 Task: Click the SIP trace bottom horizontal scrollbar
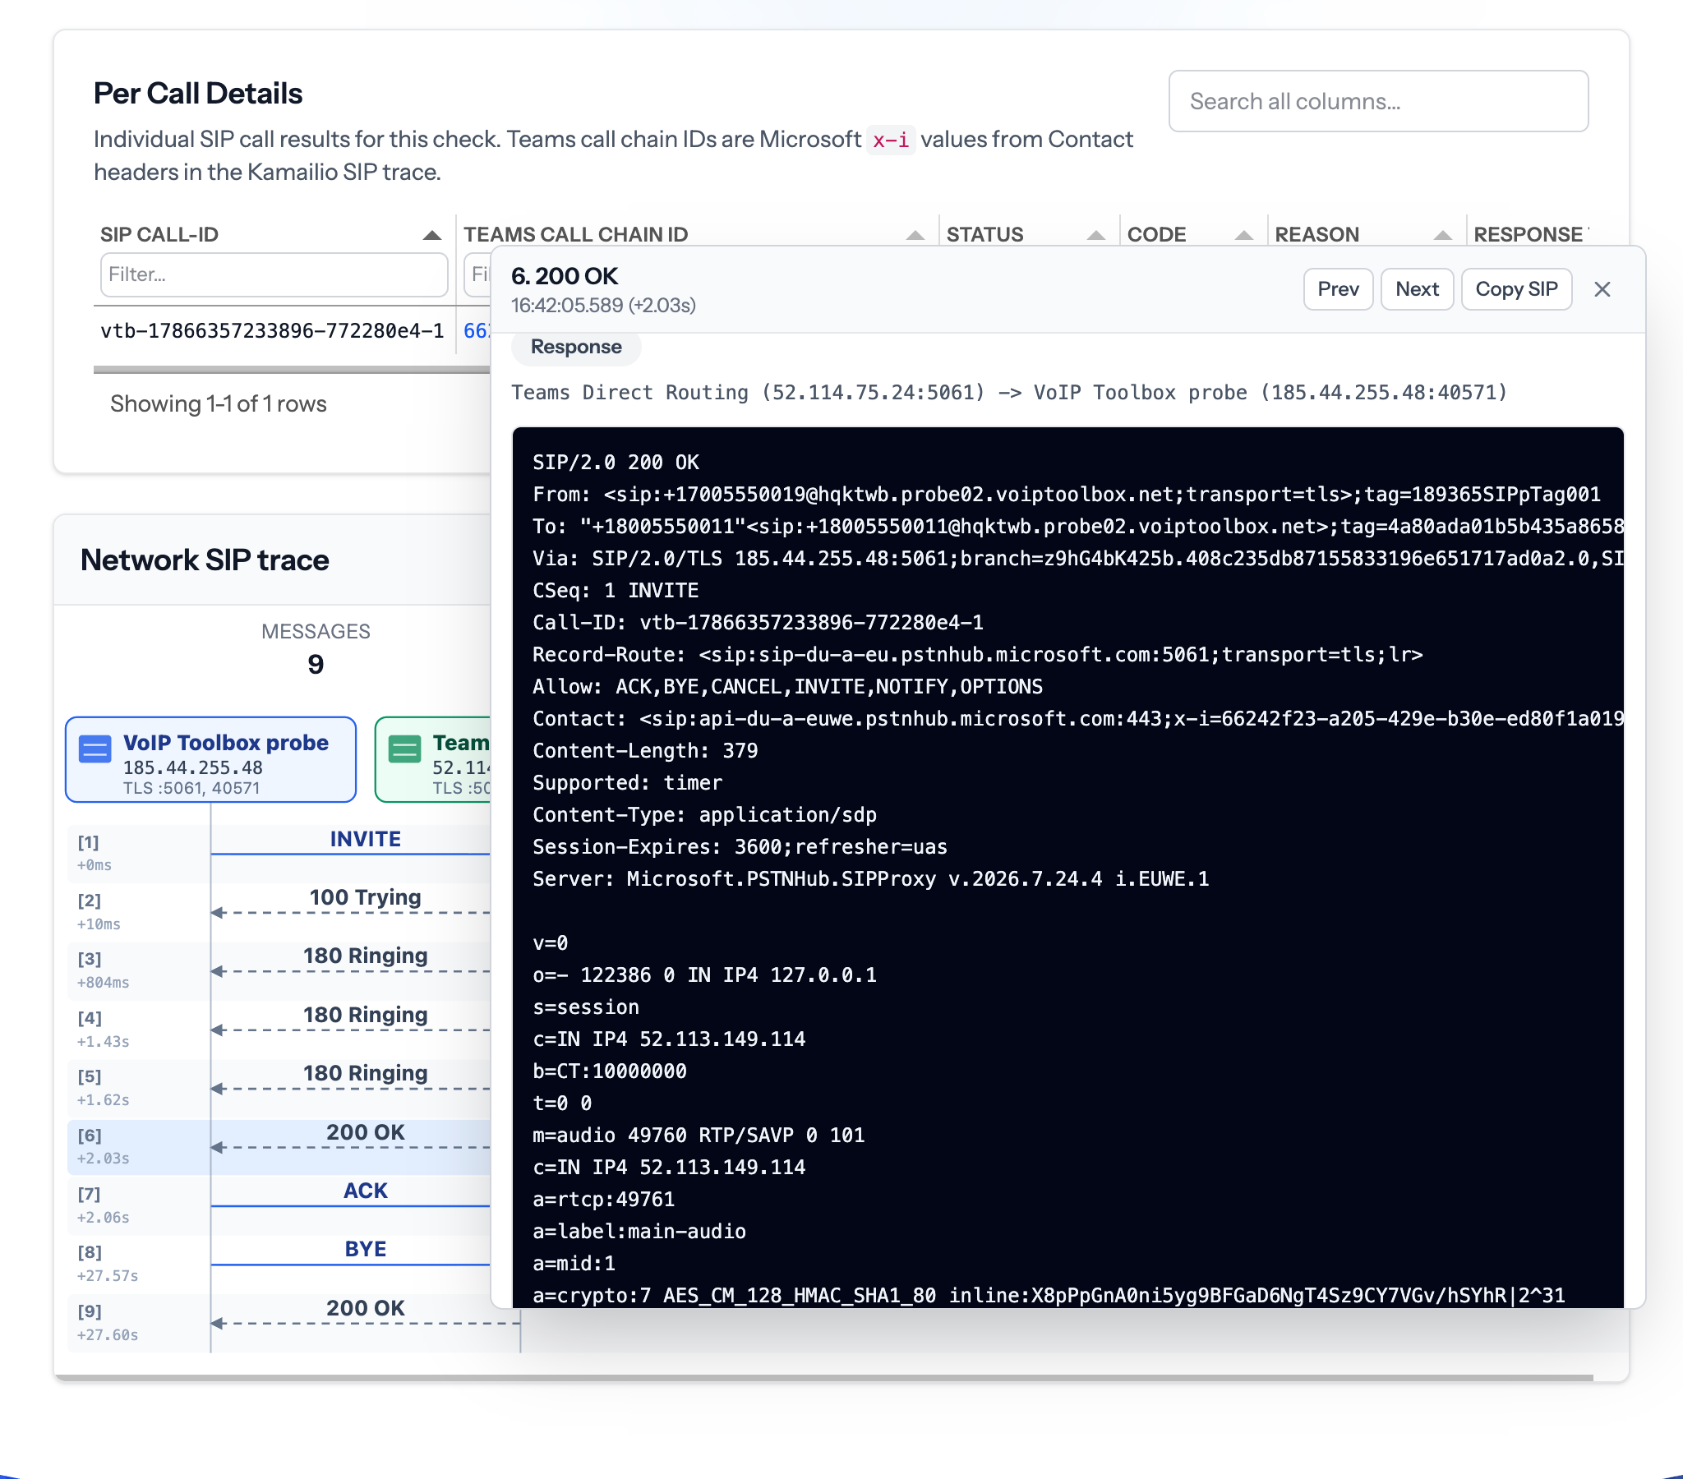tap(823, 1377)
